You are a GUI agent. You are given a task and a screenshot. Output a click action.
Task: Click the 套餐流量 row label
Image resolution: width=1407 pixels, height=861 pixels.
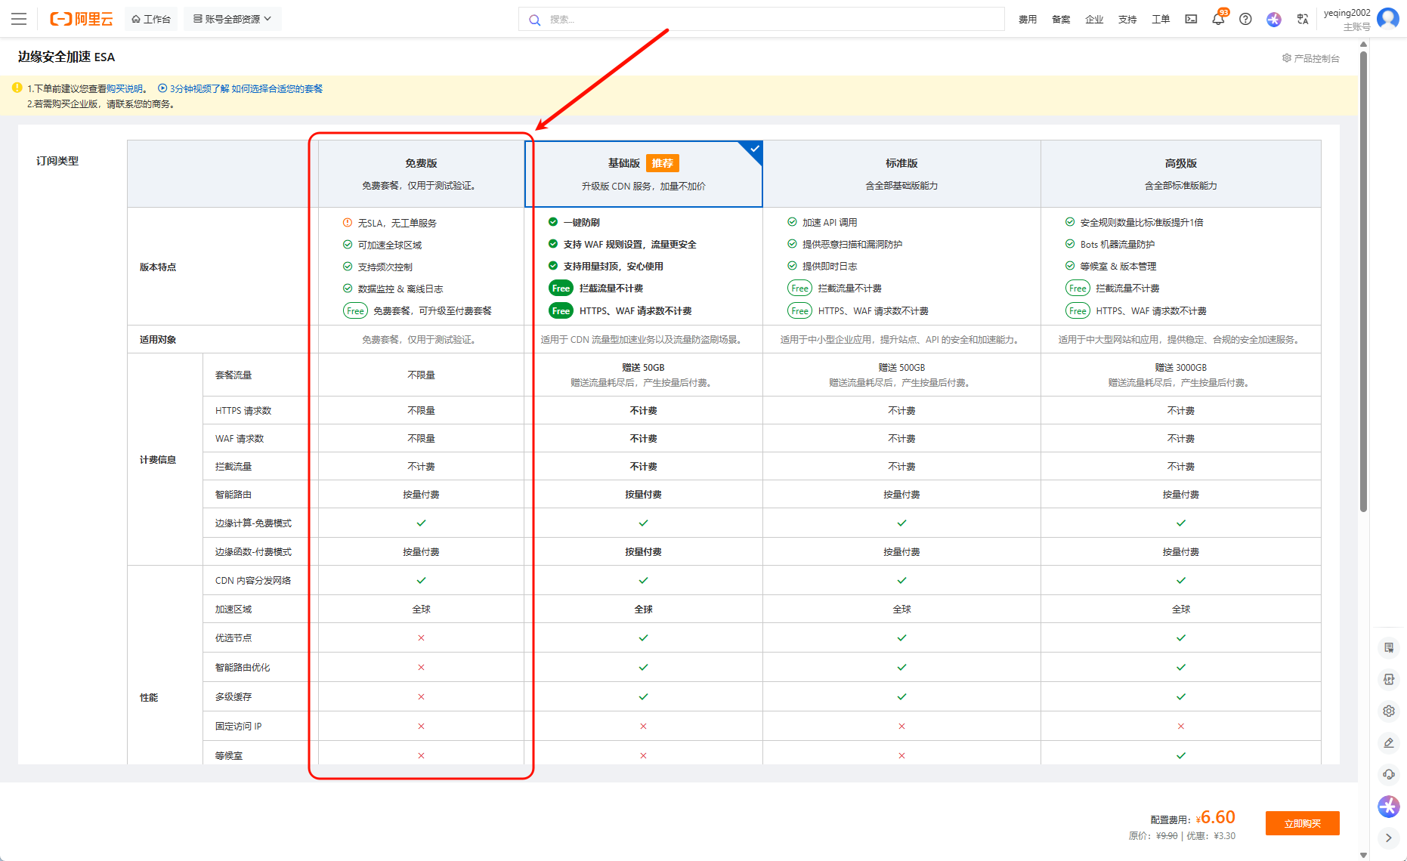pyautogui.click(x=233, y=375)
